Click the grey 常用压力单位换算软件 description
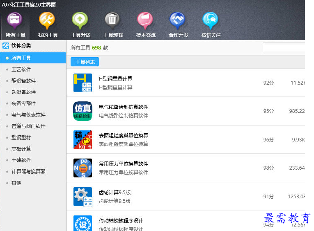The width and height of the screenshot is (314, 231). point(124,173)
